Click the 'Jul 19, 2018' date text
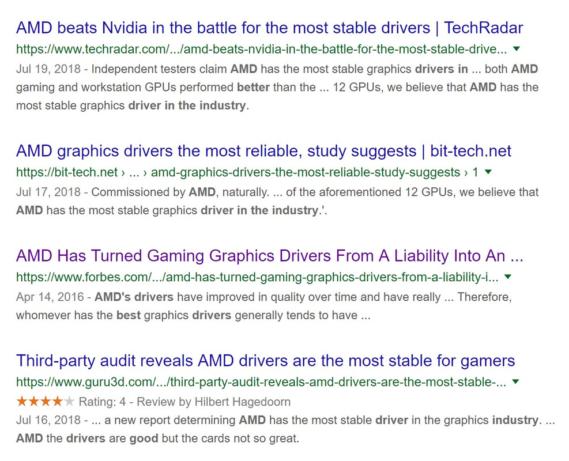 (48, 69)
